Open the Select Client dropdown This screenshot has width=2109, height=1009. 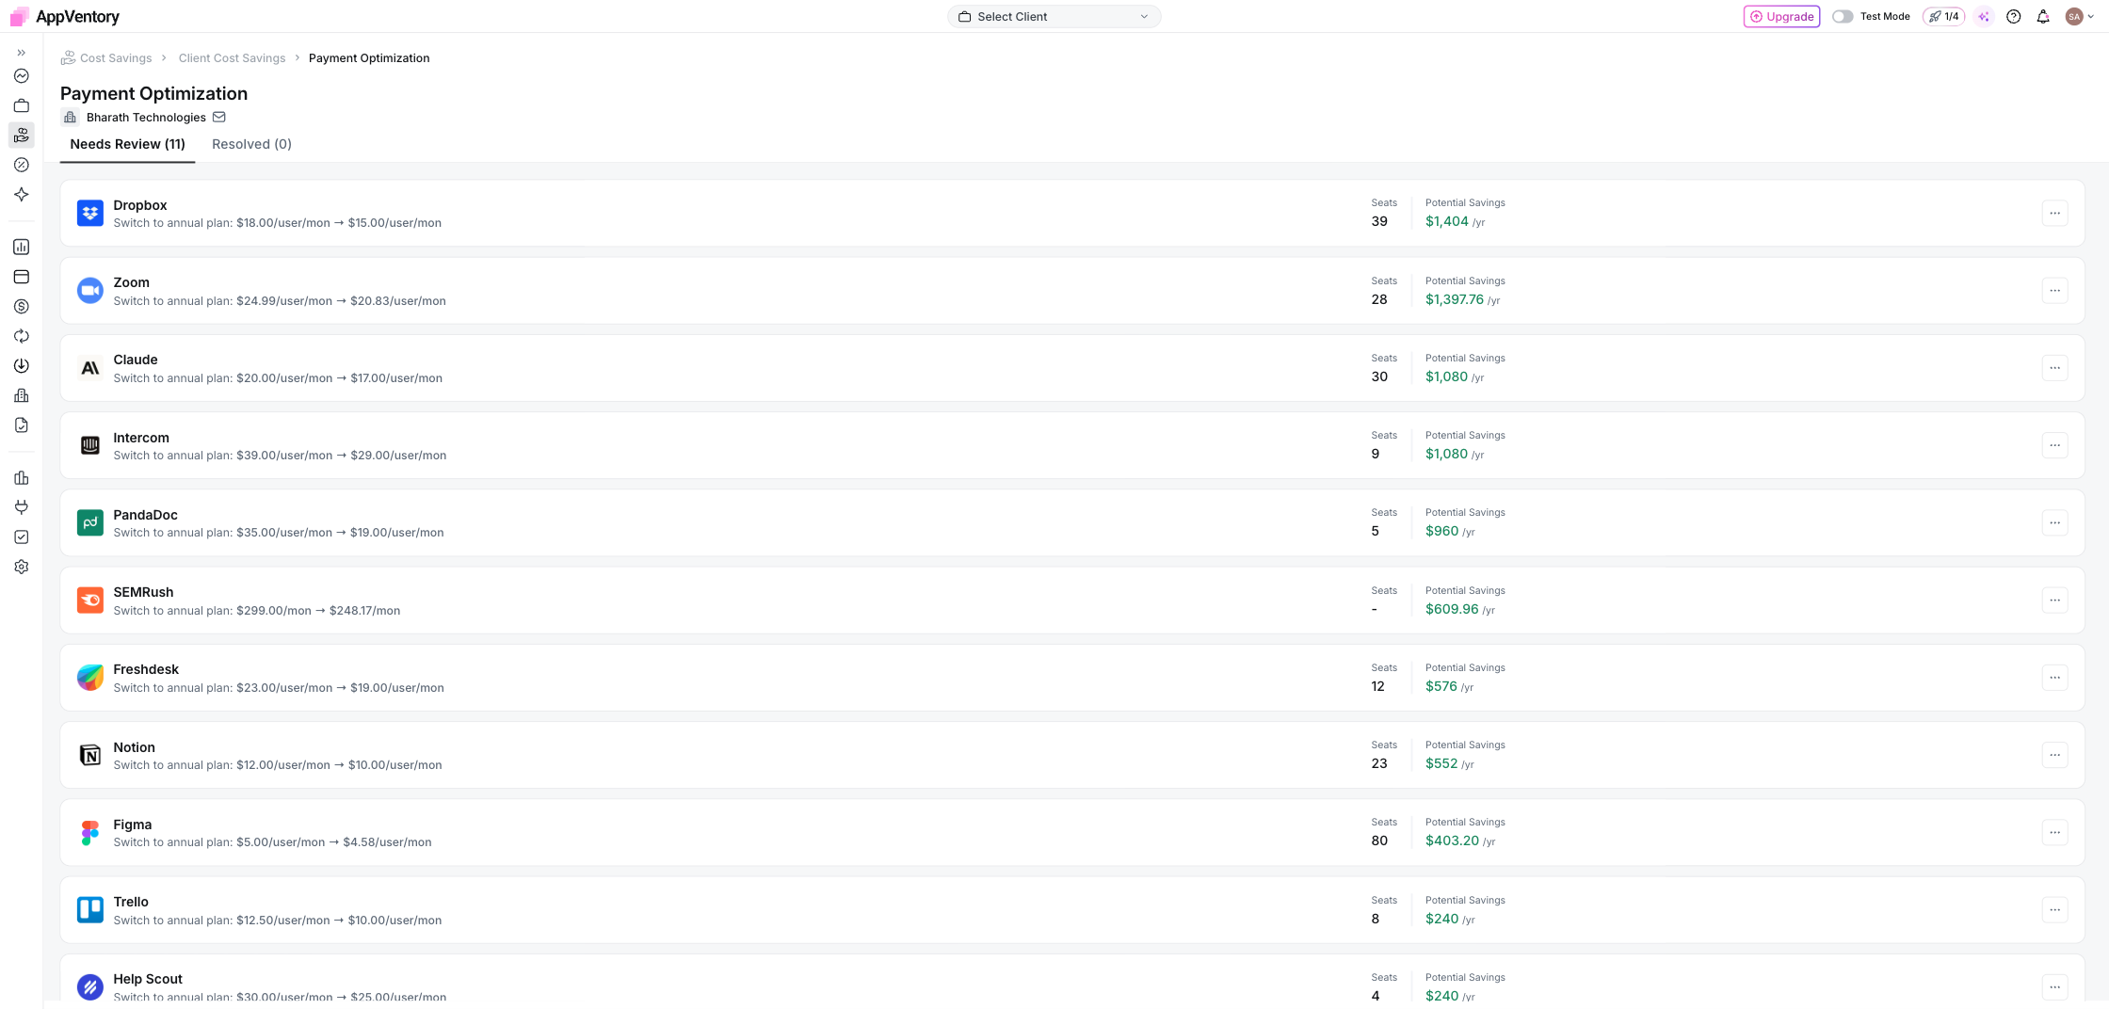pyautogui.click(x=1054, y=17)
